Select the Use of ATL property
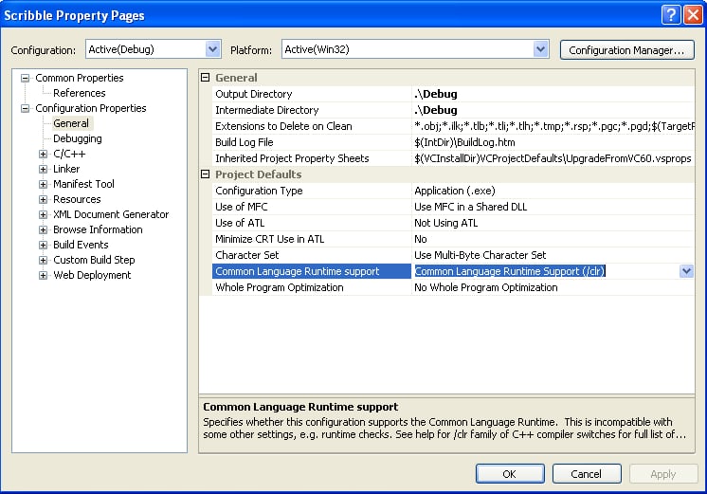 point(240,223)
